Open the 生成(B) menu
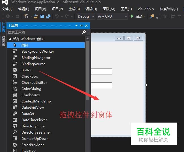This screenshot has height=152, width=184. 74,9
